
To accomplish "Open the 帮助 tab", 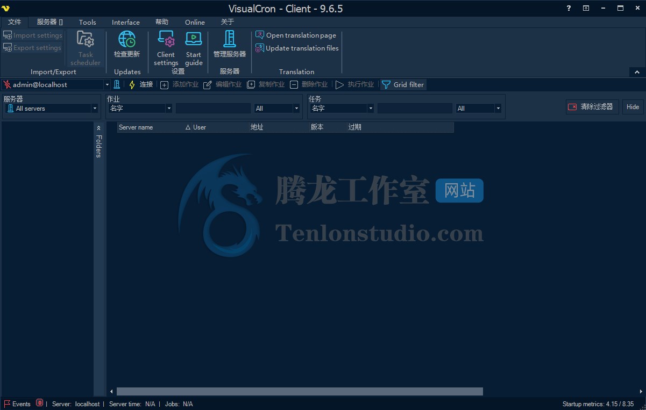I will tap(162, 22).
